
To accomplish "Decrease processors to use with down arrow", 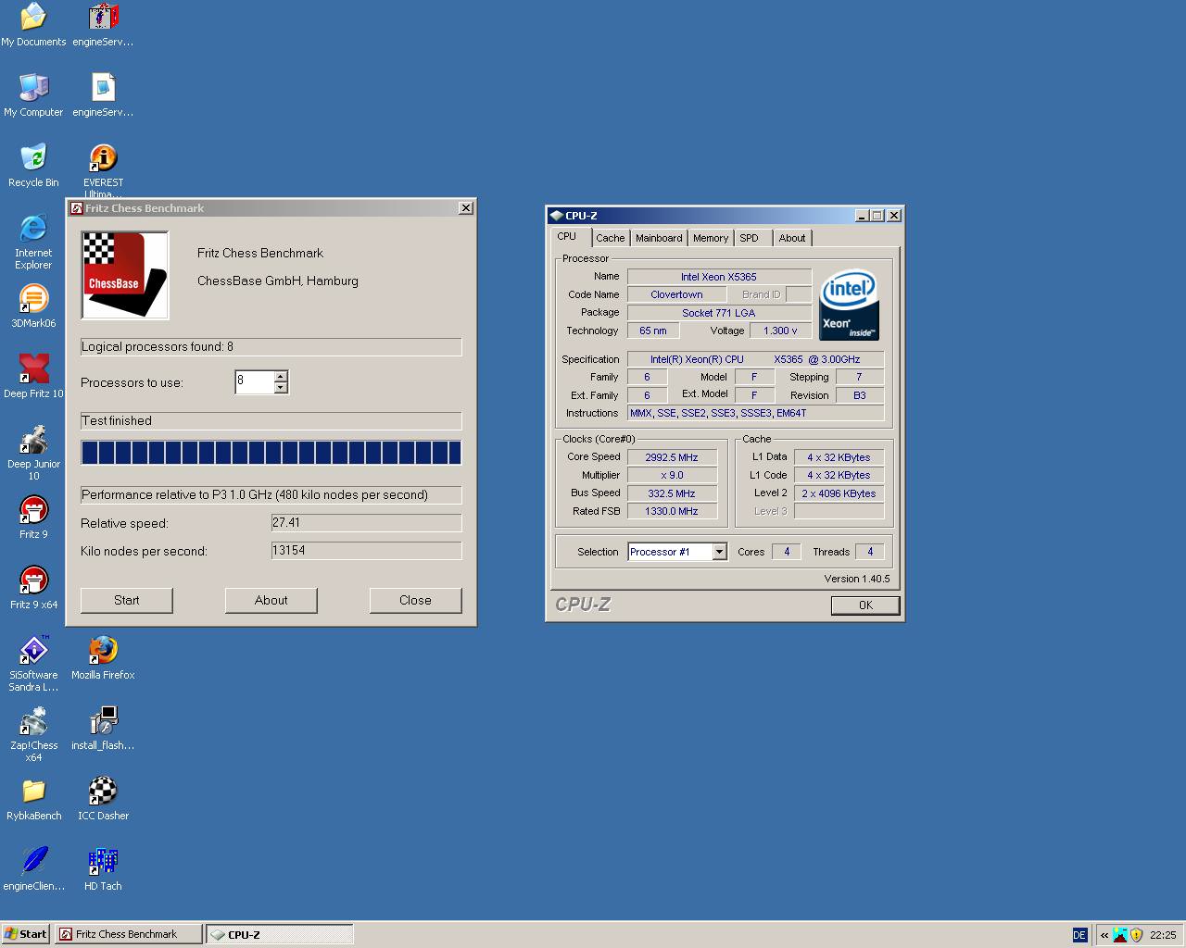I will click(x=281, y=388).
